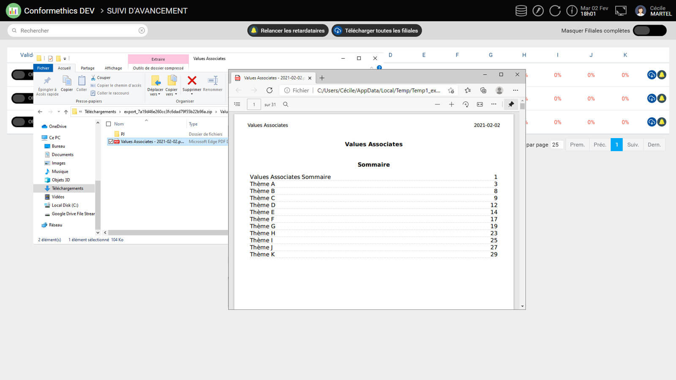
Task: Select OneDrive in Explorer sidebar
Action: [54, 126]
